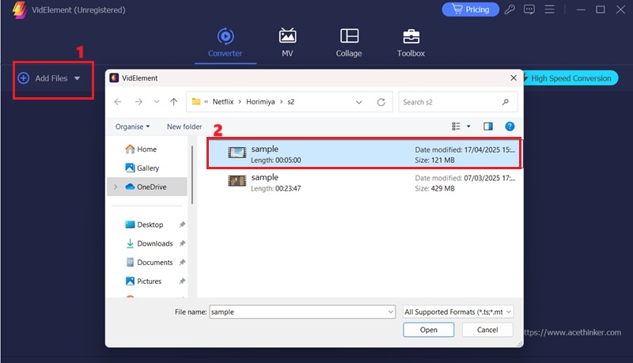Click the change view icon
Viewport: 633px width, 363px height.
tap(457, 127)
